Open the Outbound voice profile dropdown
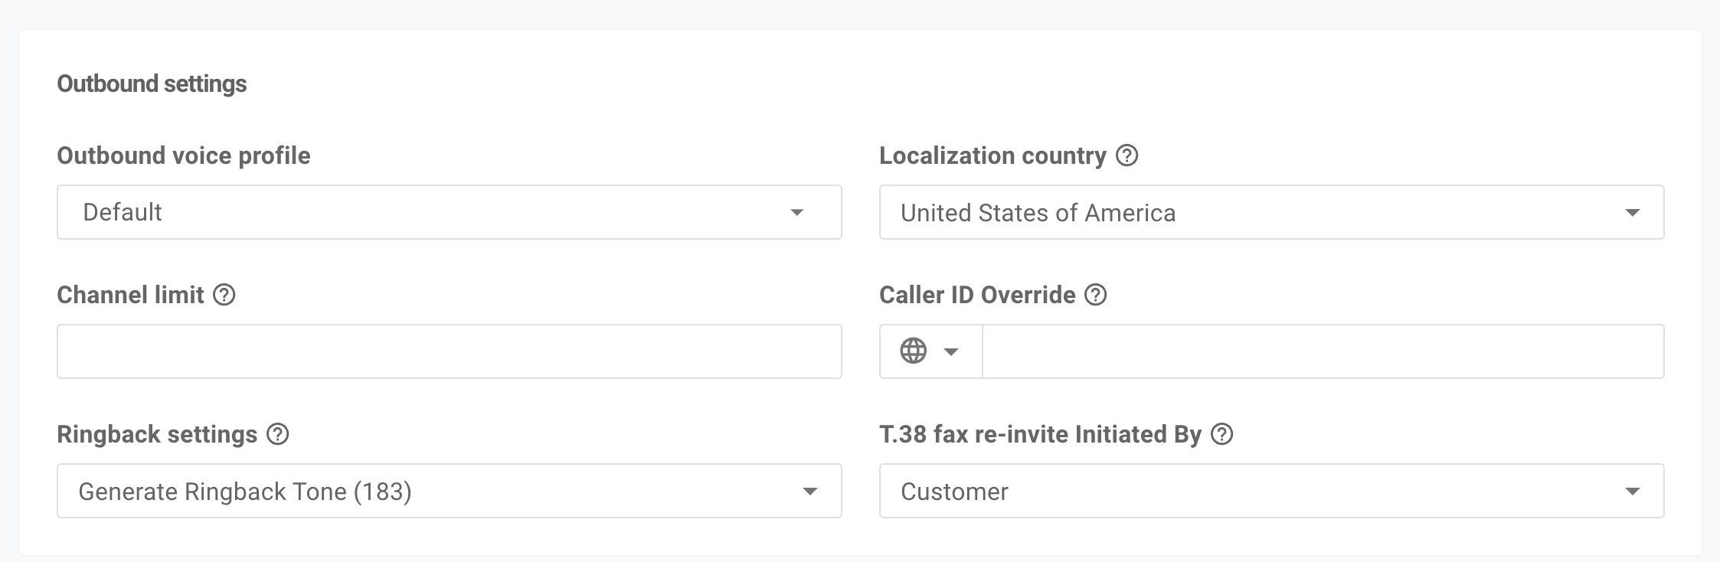The image size is (1720, 562). [x=449, y=212]
